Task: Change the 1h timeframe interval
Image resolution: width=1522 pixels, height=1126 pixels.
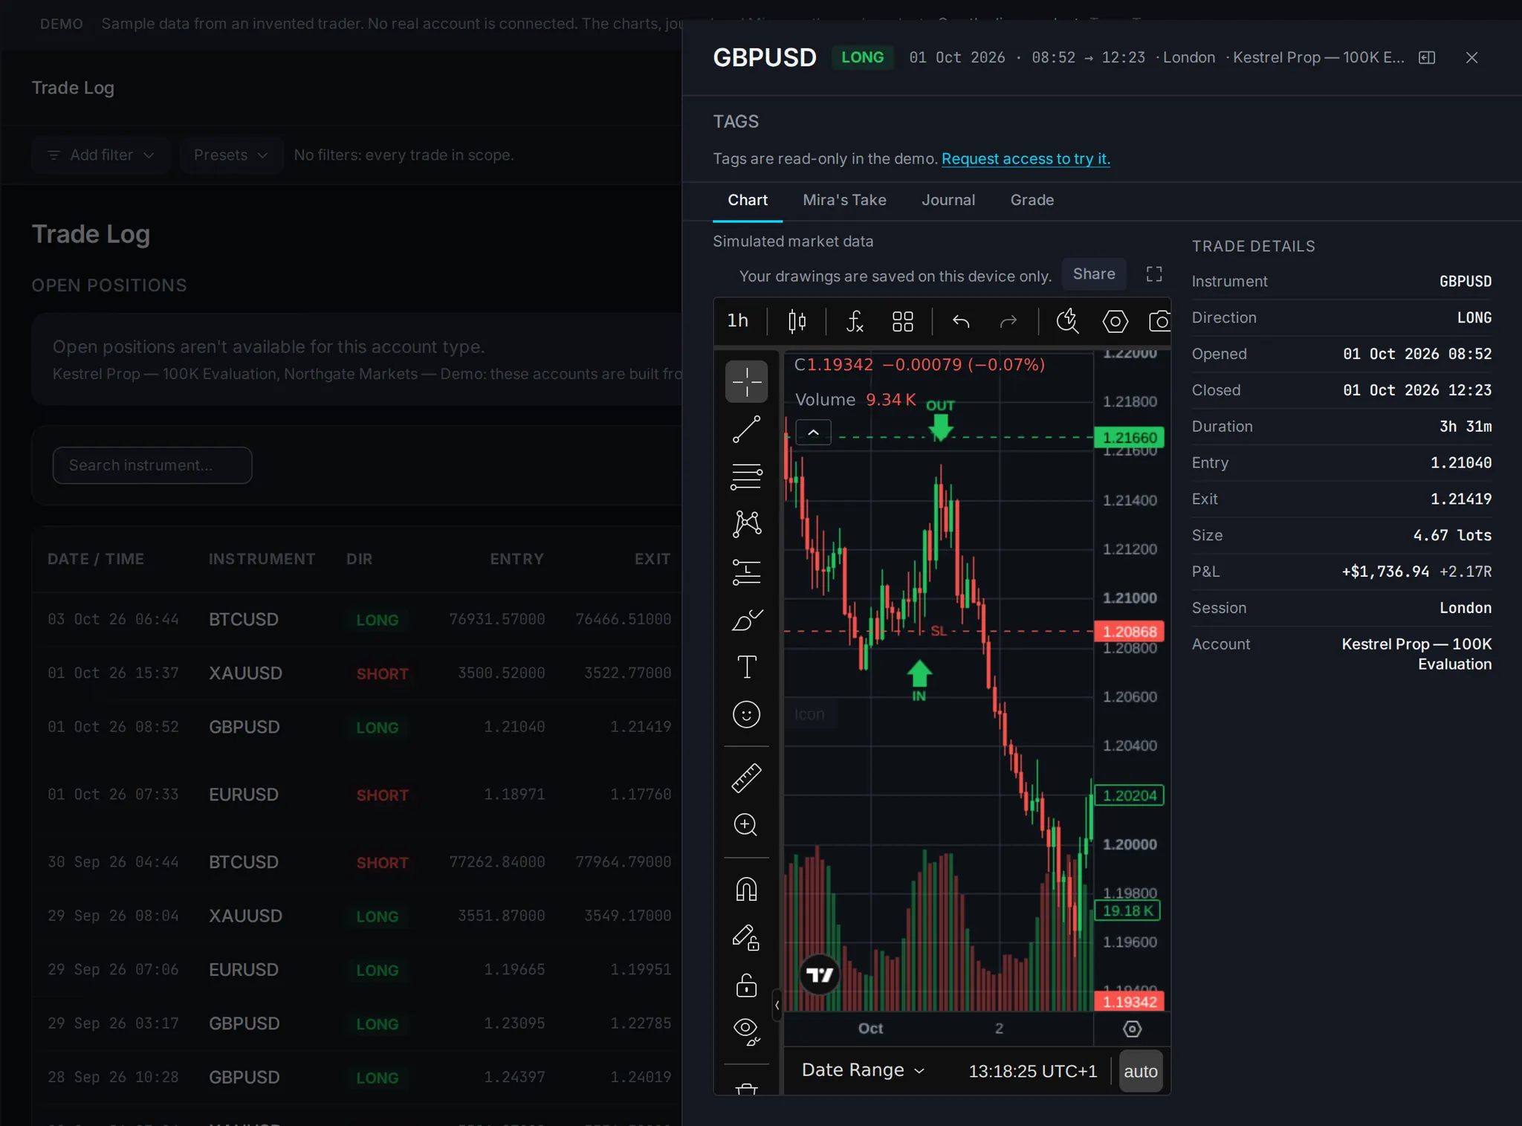Action: tap(737, 321)
